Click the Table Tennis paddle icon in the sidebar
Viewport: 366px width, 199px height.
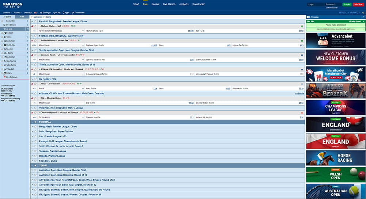[5, 65]
